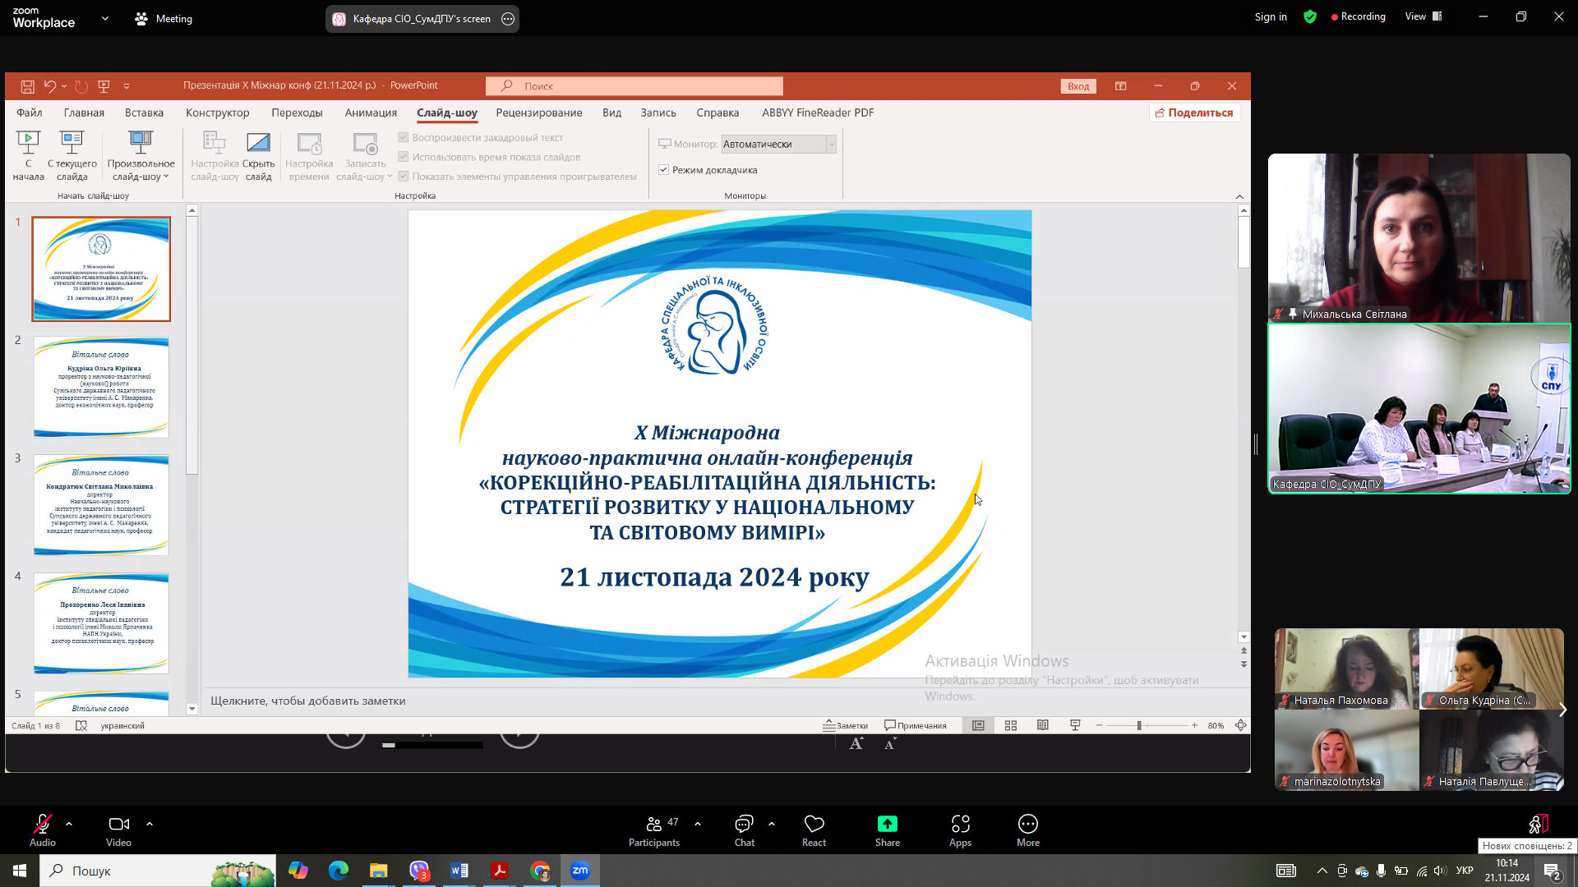
Task: Open the Рецензирование ribbon tab
Action: tap(538, 113)
